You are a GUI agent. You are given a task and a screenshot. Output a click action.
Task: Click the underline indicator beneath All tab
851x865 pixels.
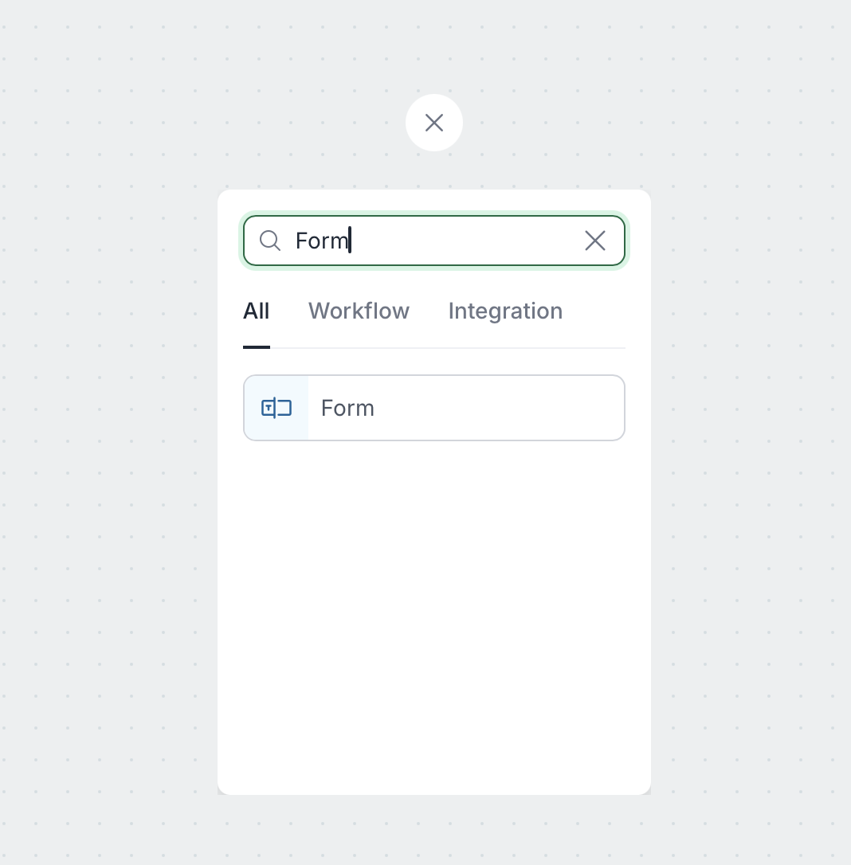pyautogui.click(x=257, y=347)
